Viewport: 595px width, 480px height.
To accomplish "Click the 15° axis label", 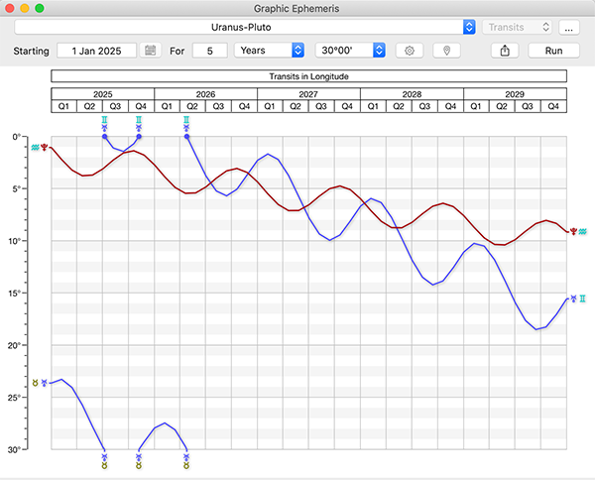I will (15, 294).
